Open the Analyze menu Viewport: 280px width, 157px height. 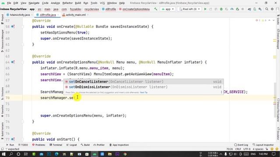[x=55, y=3]
